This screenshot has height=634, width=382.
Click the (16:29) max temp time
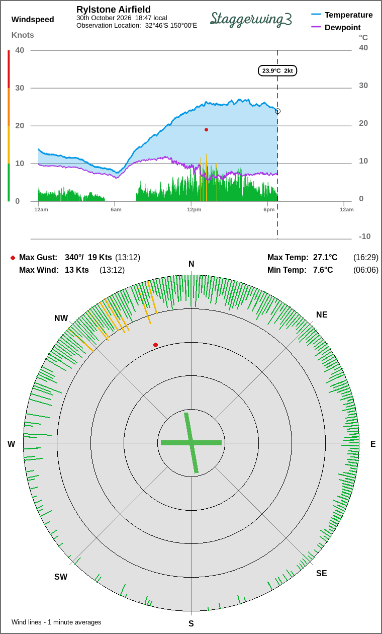[366, 258]
